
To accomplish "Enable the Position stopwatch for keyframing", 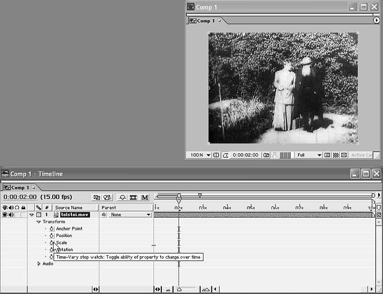I will pos(52,236).
